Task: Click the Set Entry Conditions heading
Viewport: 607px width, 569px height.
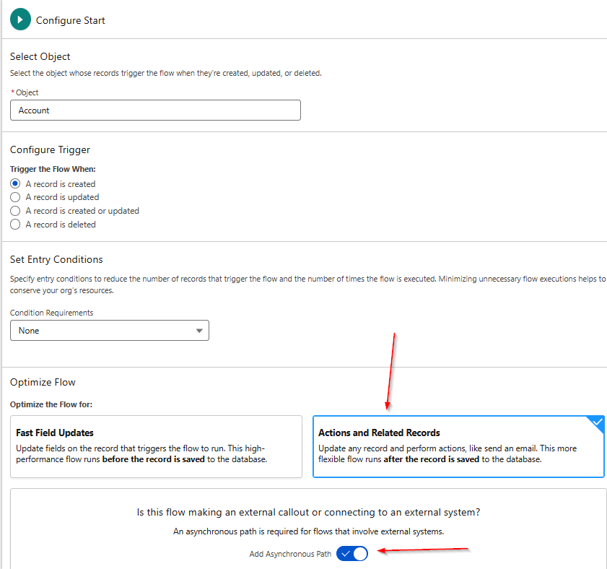Action: tap(56, 259)
